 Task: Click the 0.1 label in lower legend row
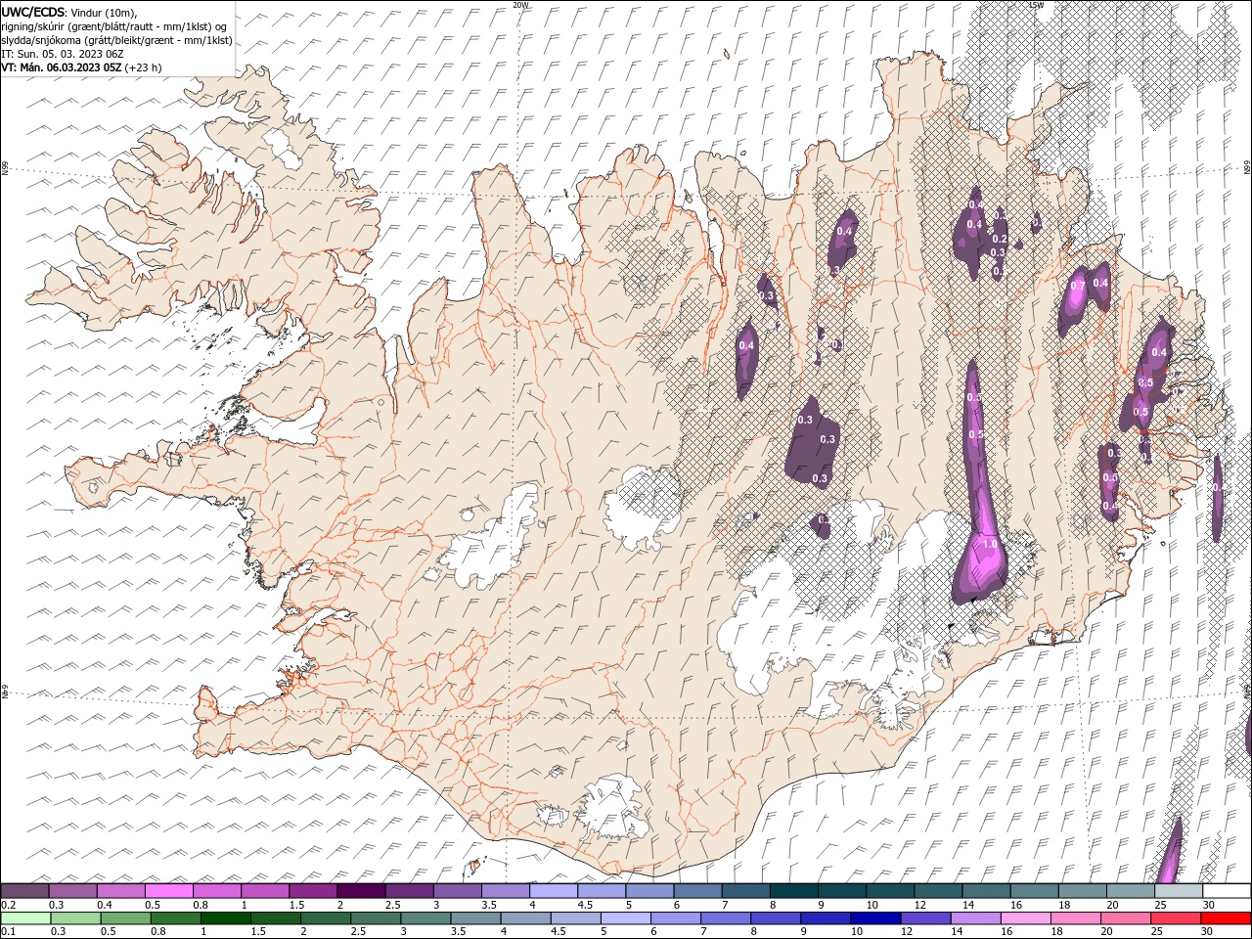click(8, 932)
